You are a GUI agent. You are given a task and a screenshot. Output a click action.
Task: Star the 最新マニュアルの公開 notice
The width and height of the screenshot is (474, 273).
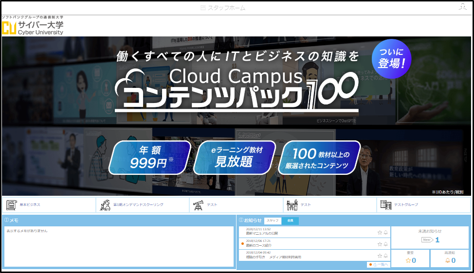(380, 232)
